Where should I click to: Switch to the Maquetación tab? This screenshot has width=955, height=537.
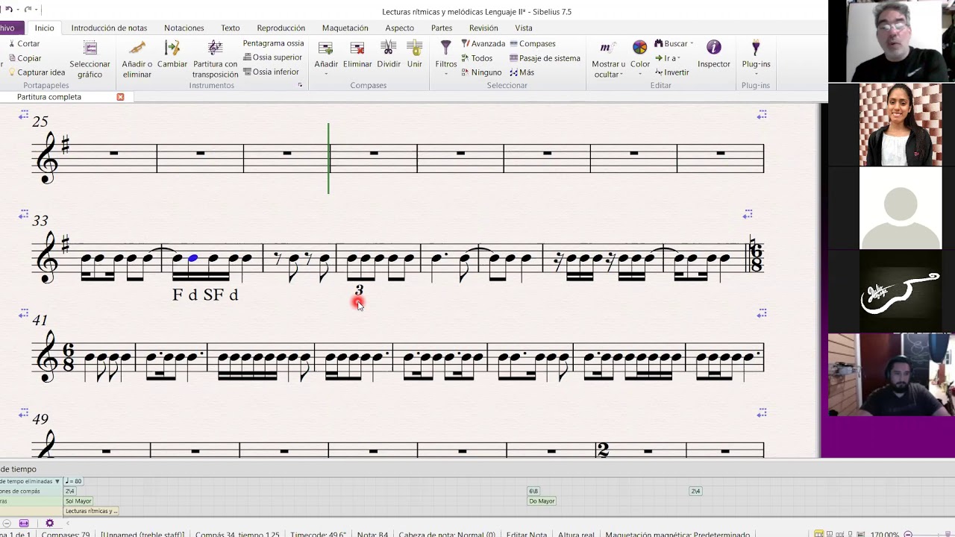pos(345,28)
